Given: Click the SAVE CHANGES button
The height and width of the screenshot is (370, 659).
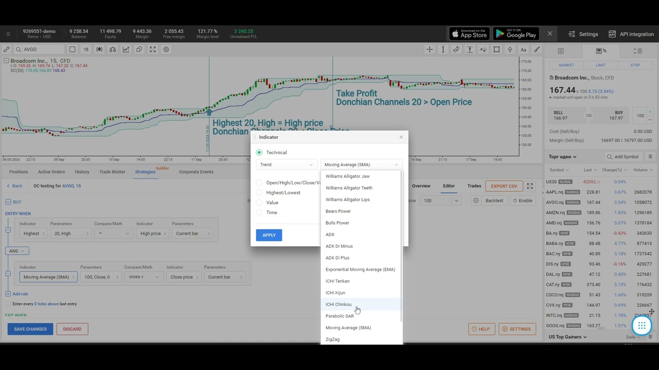Looking at the screenshot, I should click(30, 329).
